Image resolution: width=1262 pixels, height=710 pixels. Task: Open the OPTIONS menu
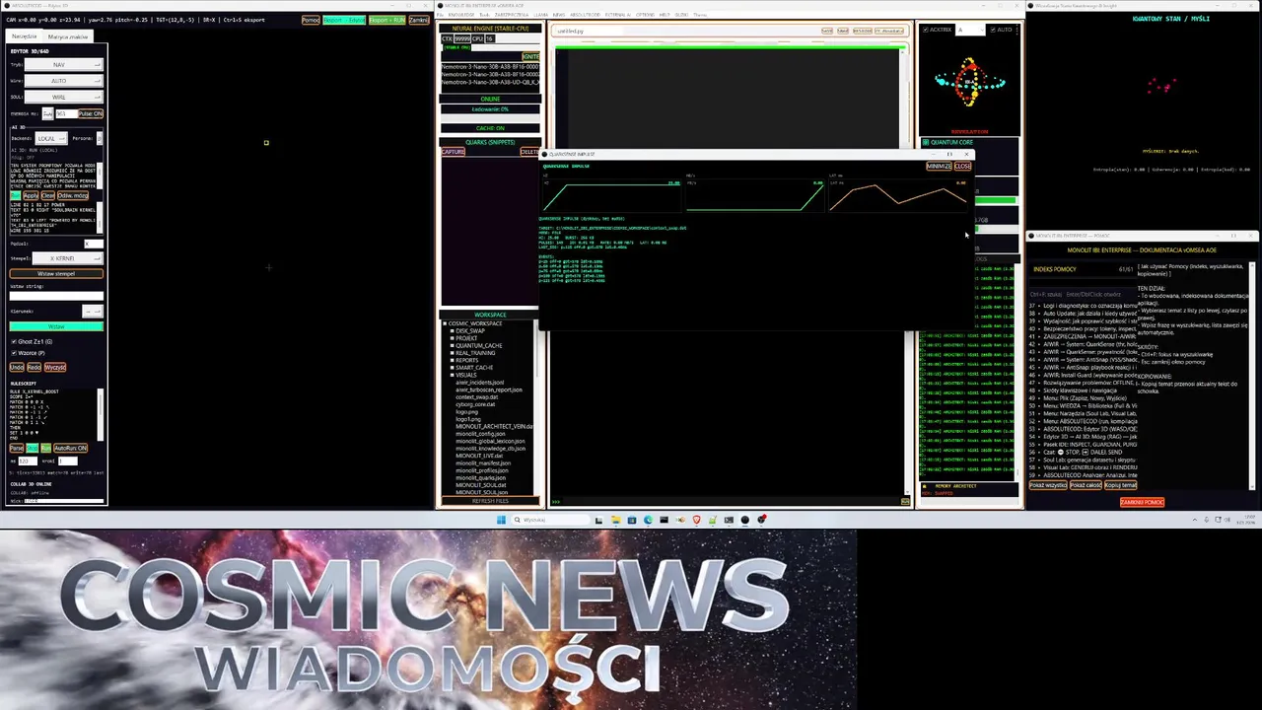tap(645, 15)
